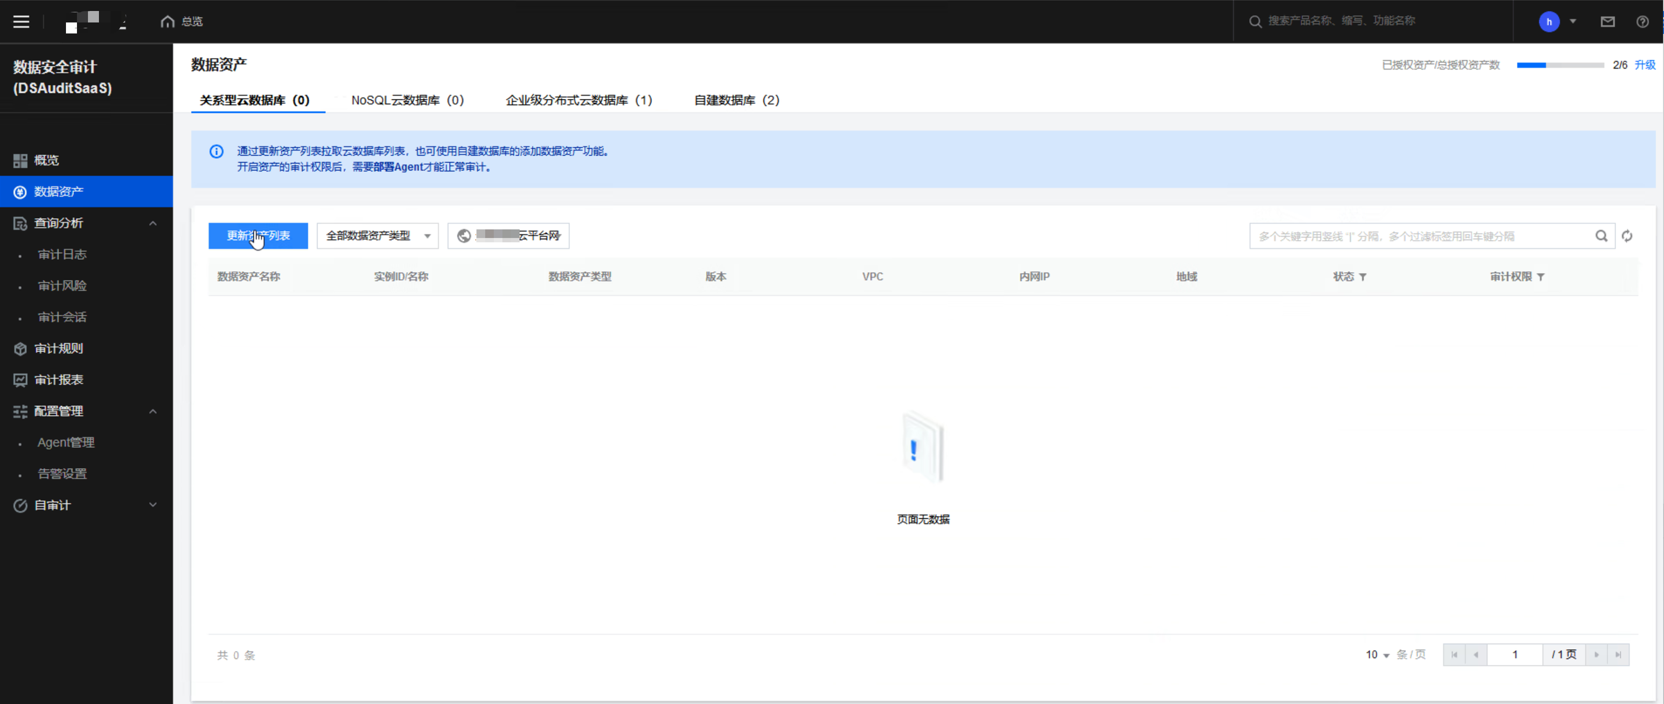
Task: Open 全部数据资产类型 dropdown
Action: [377, 236]
